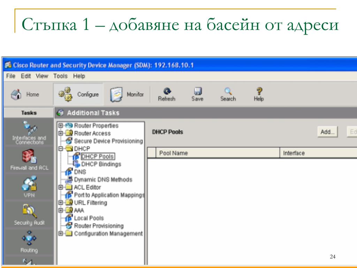The image size is (357, 268).
Task: Open the Help menu
Action: pos(79,76)
